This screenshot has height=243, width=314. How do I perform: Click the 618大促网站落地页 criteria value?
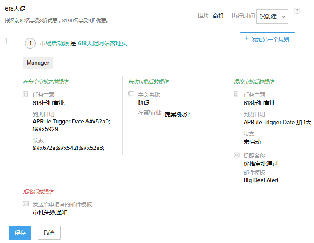click(x=102, y=43)
